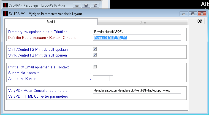Focus the Aktiekode Kontakt input field

[x=101, y=79]
